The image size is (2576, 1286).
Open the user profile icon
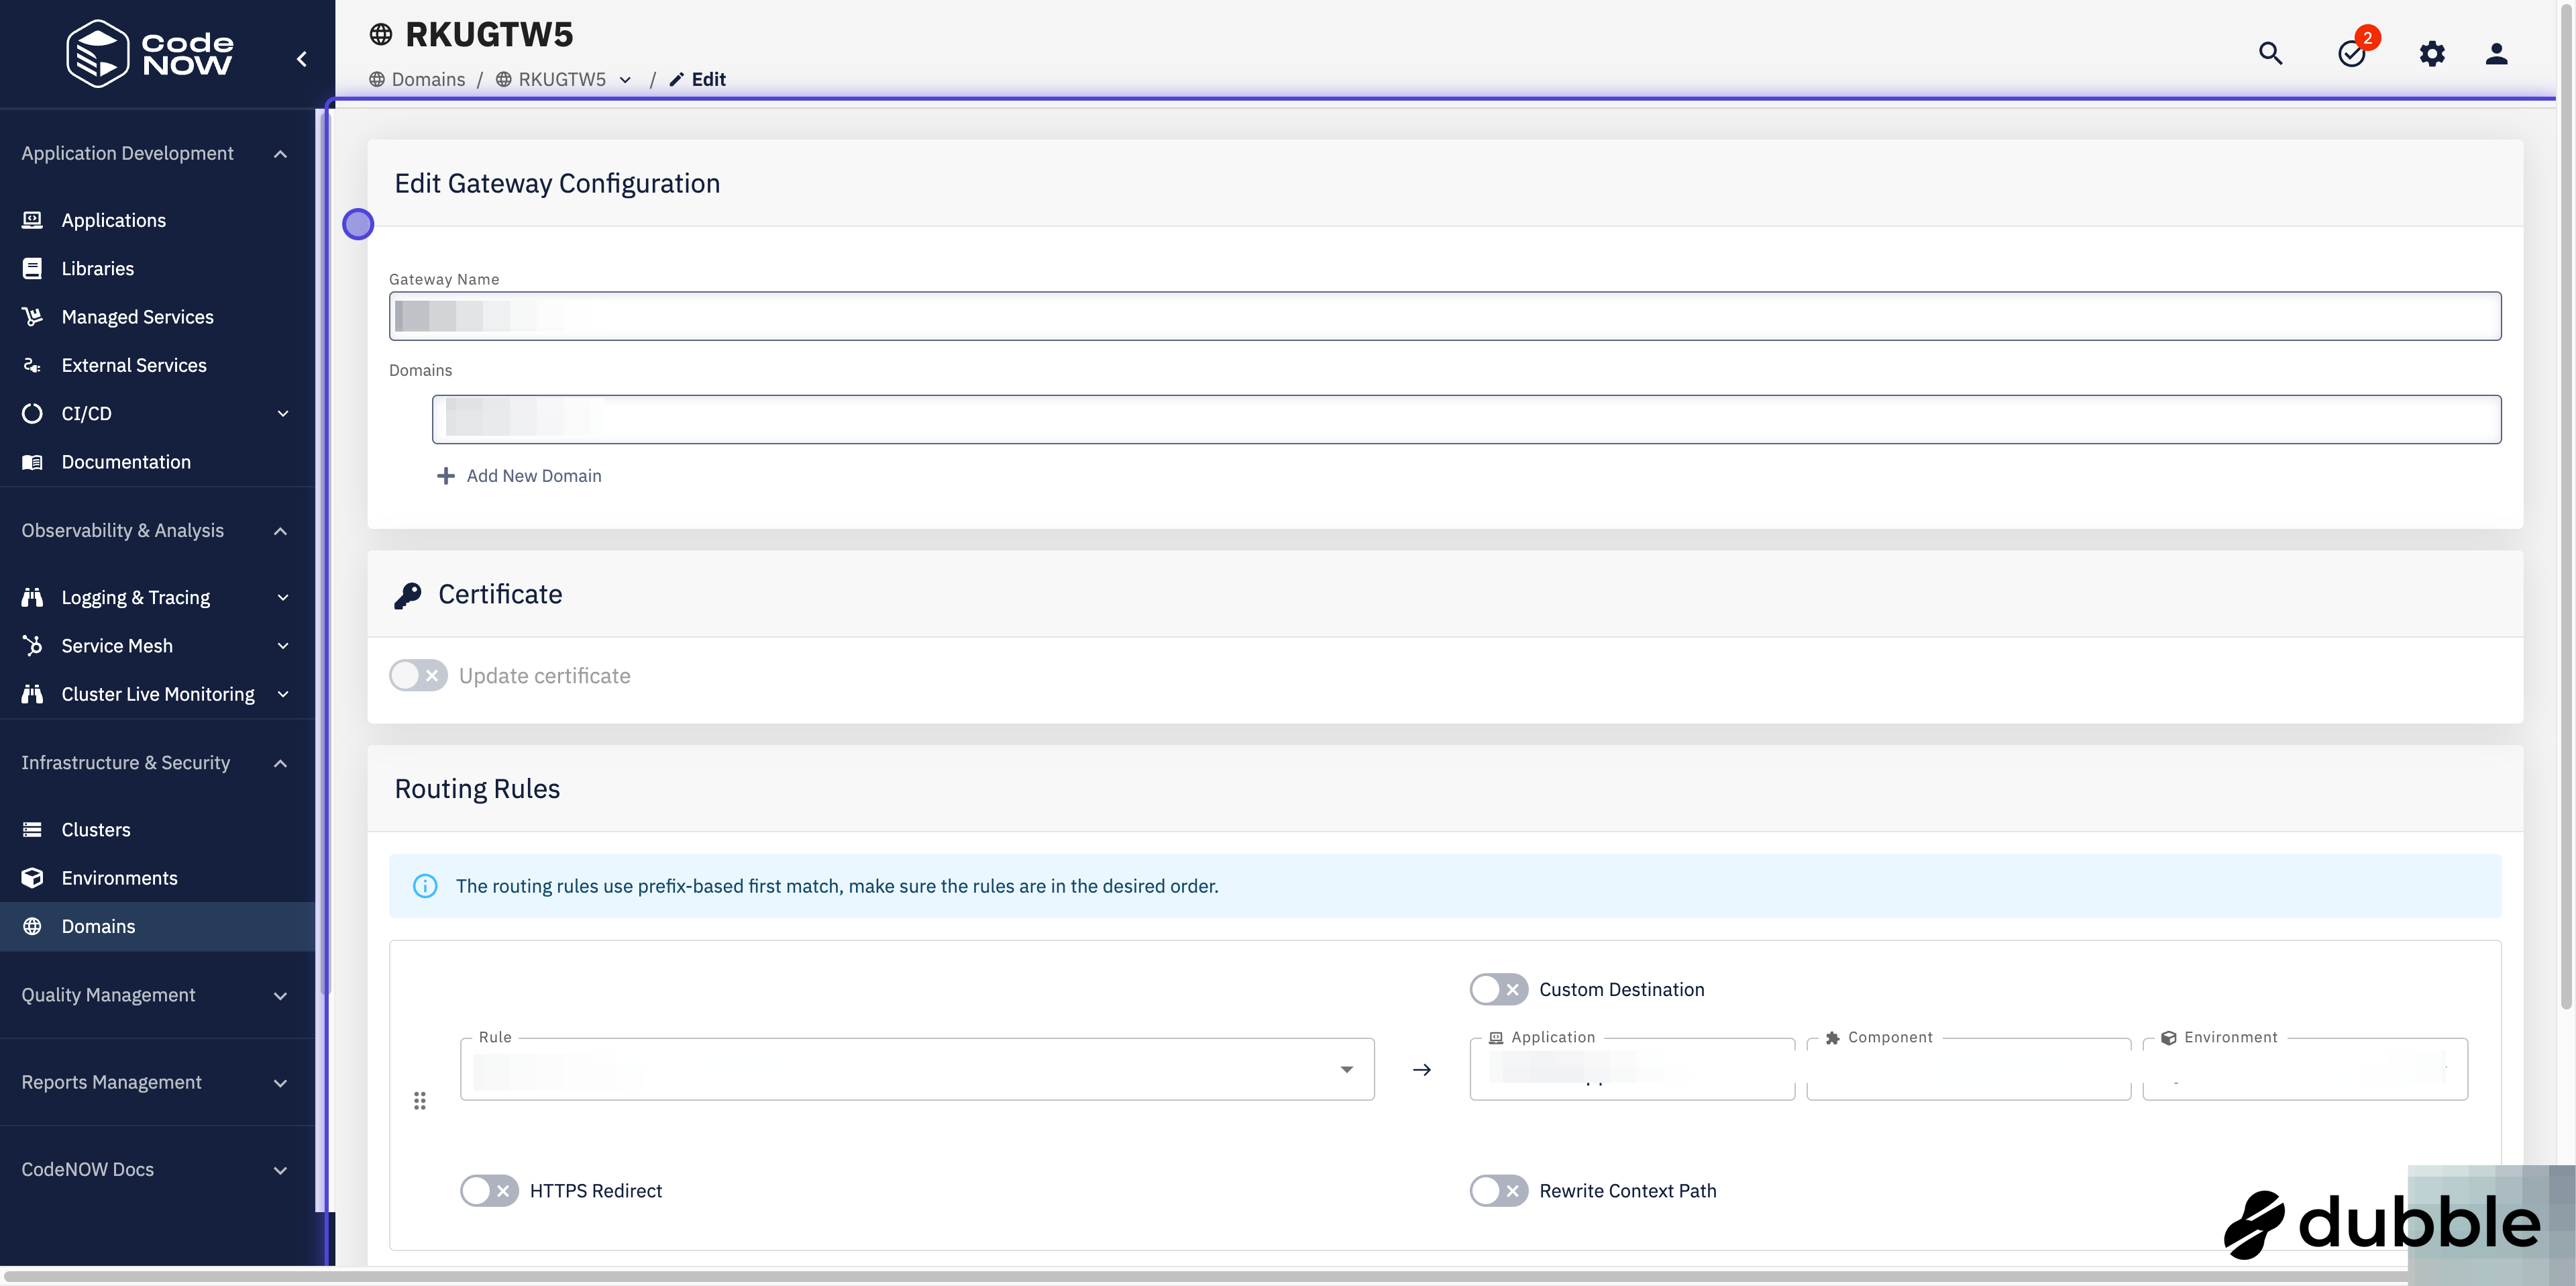[x=2496, y=54]
